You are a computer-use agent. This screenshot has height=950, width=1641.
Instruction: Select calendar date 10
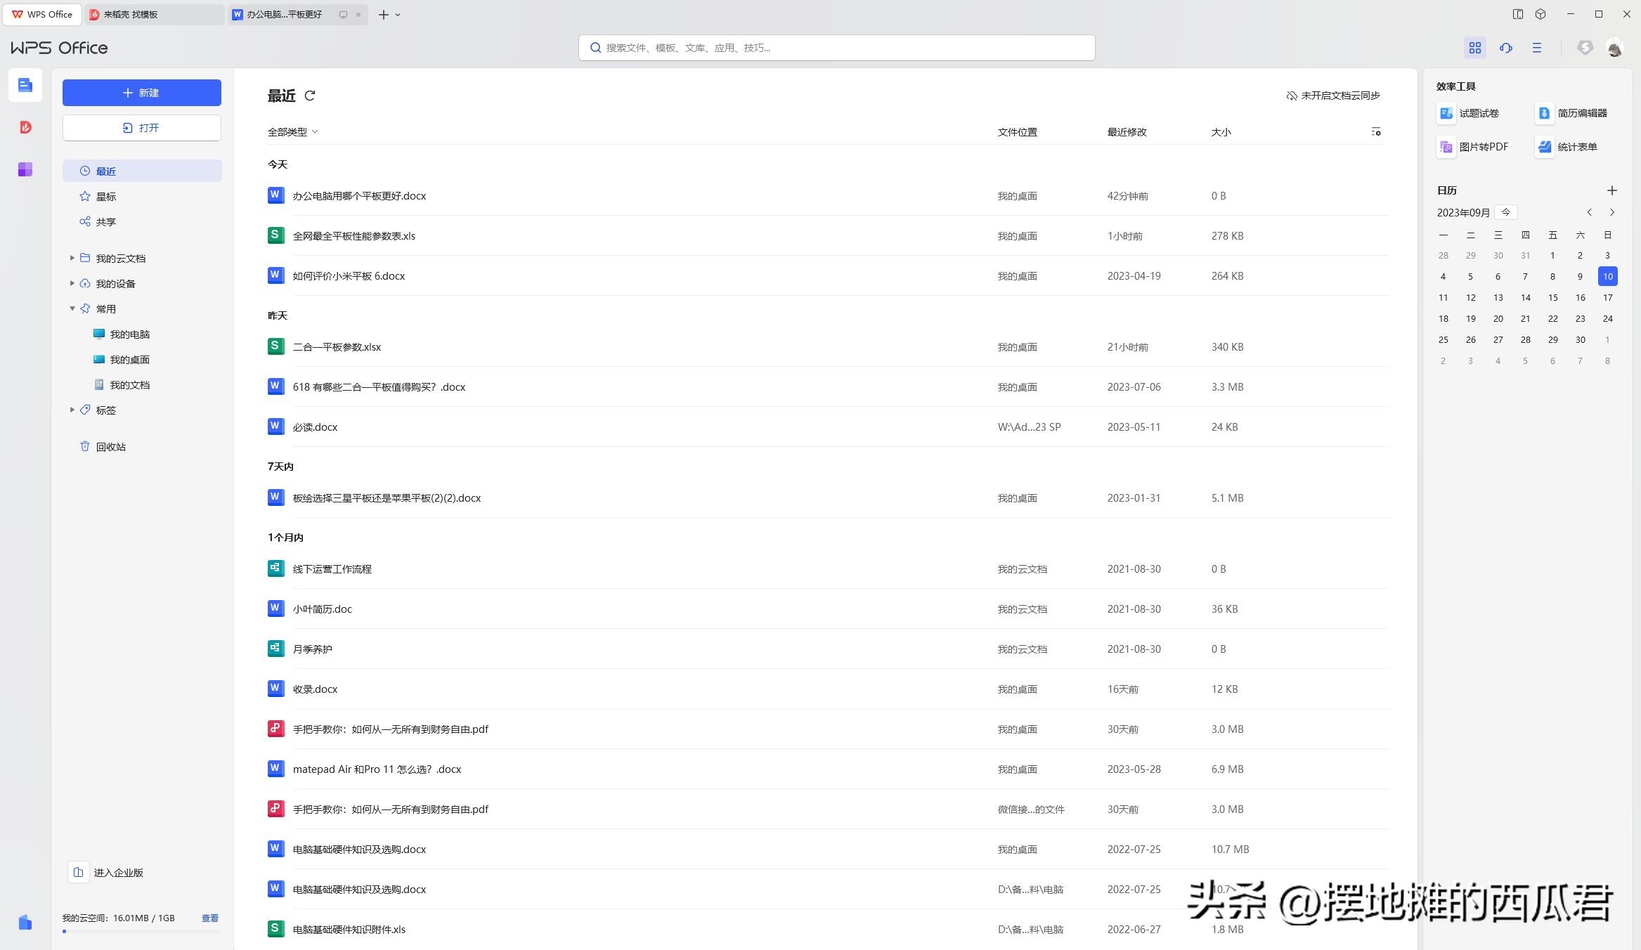1607,276
